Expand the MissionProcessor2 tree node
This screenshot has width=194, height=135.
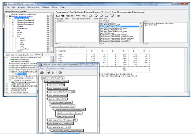pos(12,24)
